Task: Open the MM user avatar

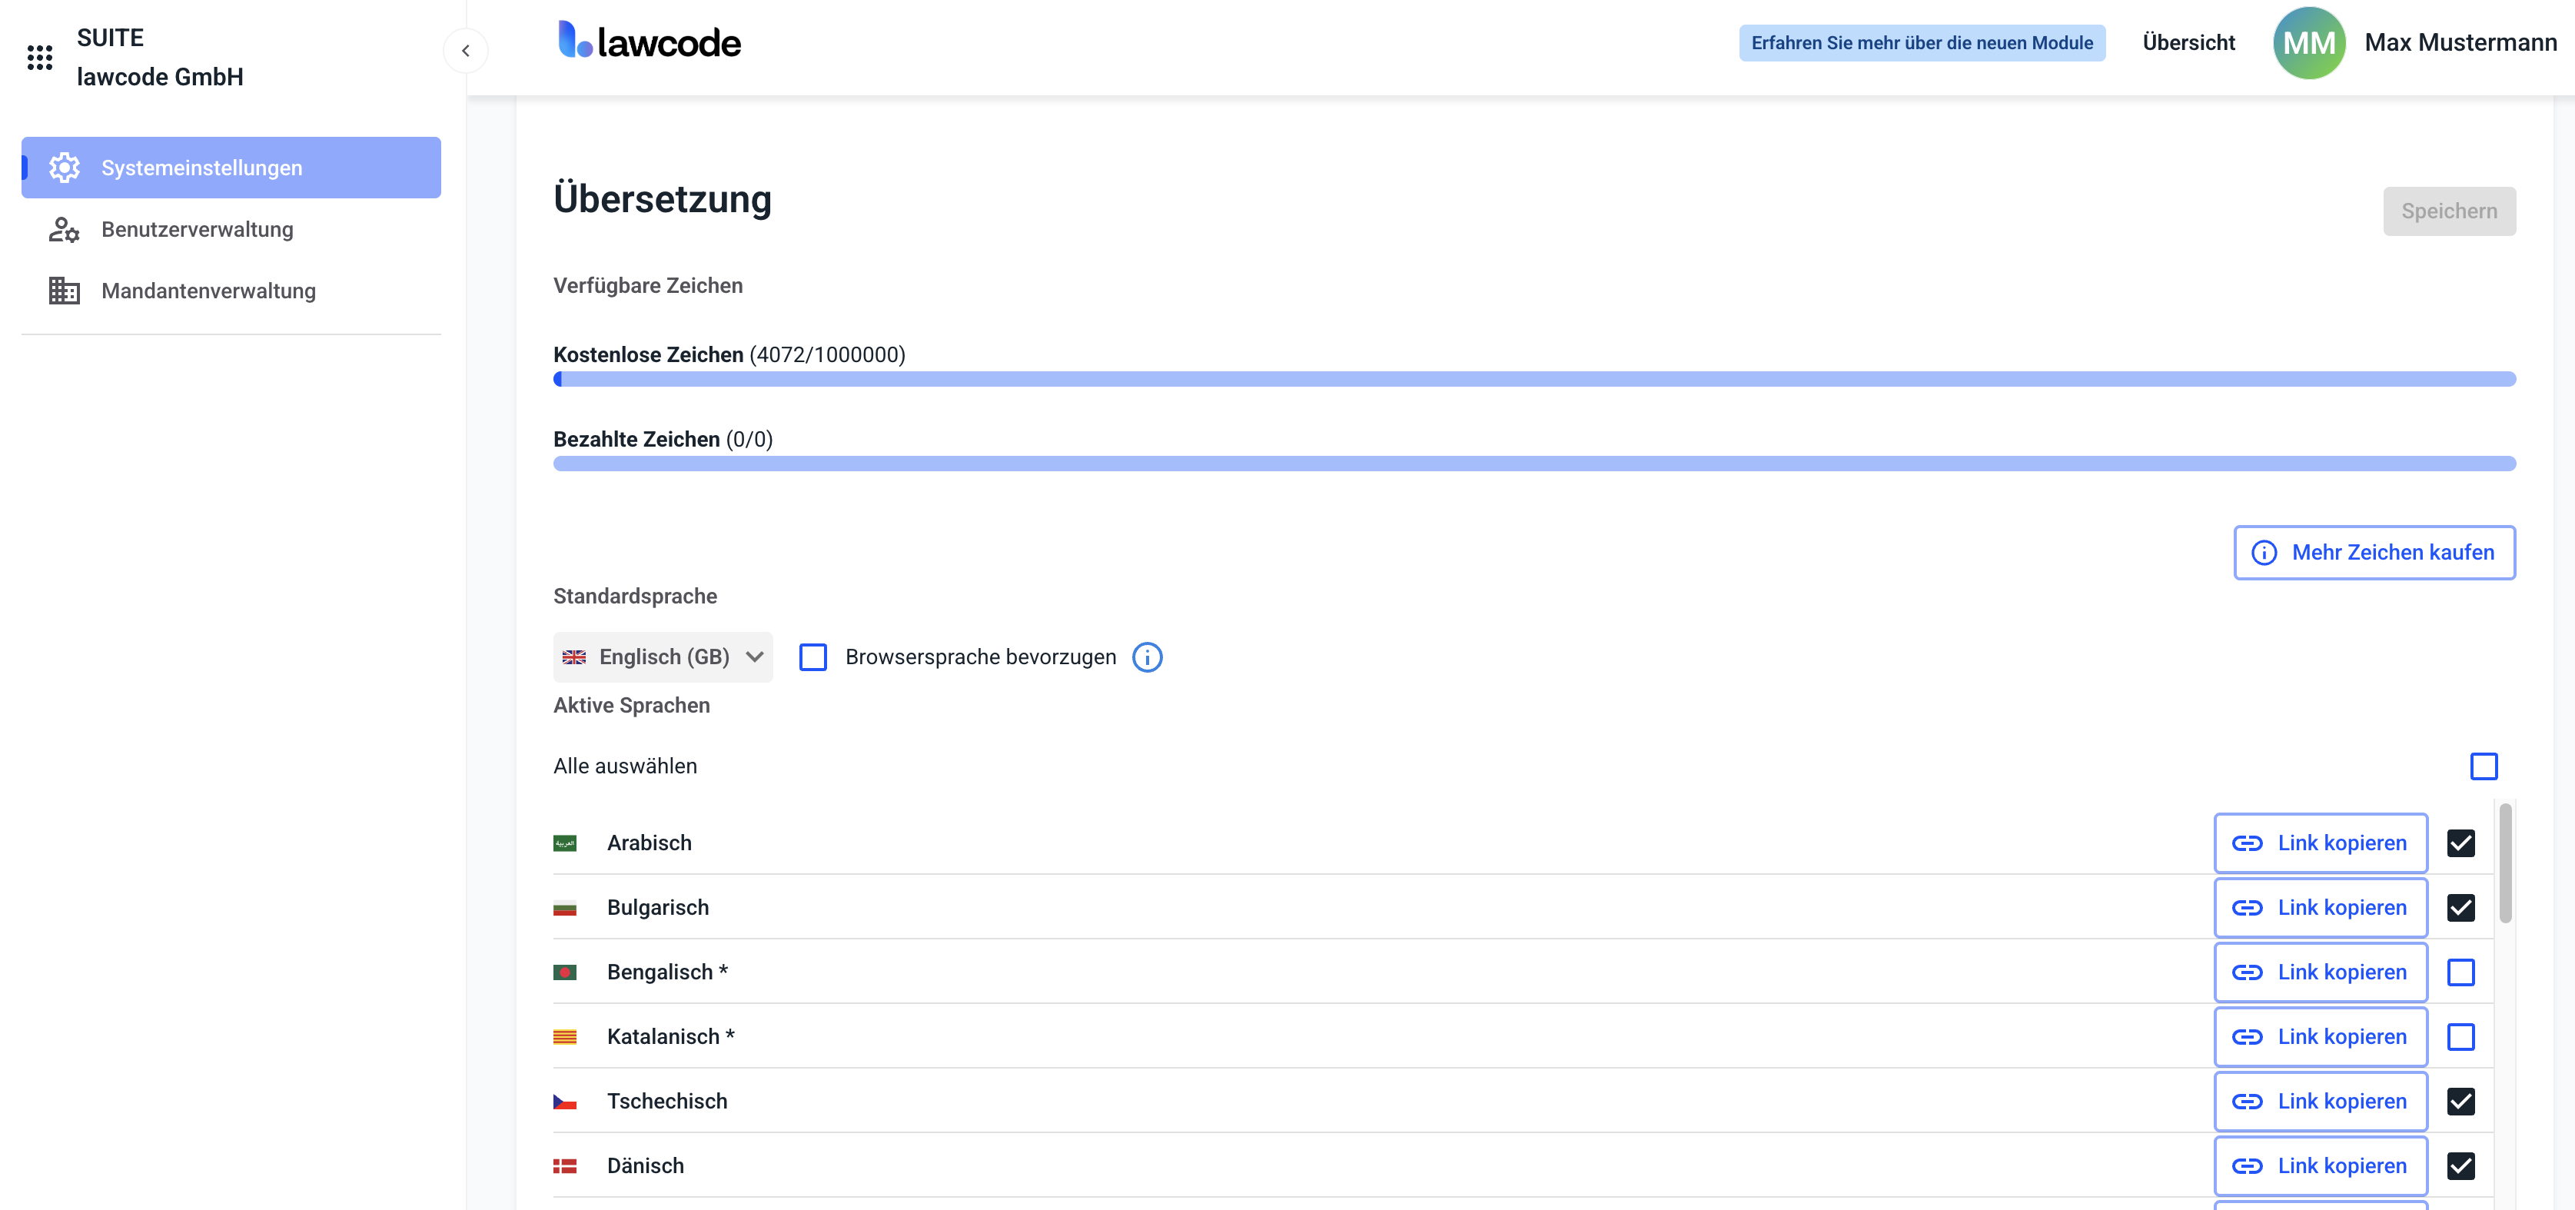Action: [2308, 43]
